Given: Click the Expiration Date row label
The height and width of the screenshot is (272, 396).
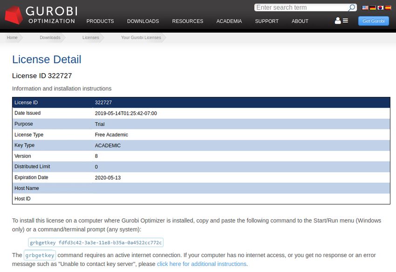Looking at the screenshot, I should (x=31, y=177).
